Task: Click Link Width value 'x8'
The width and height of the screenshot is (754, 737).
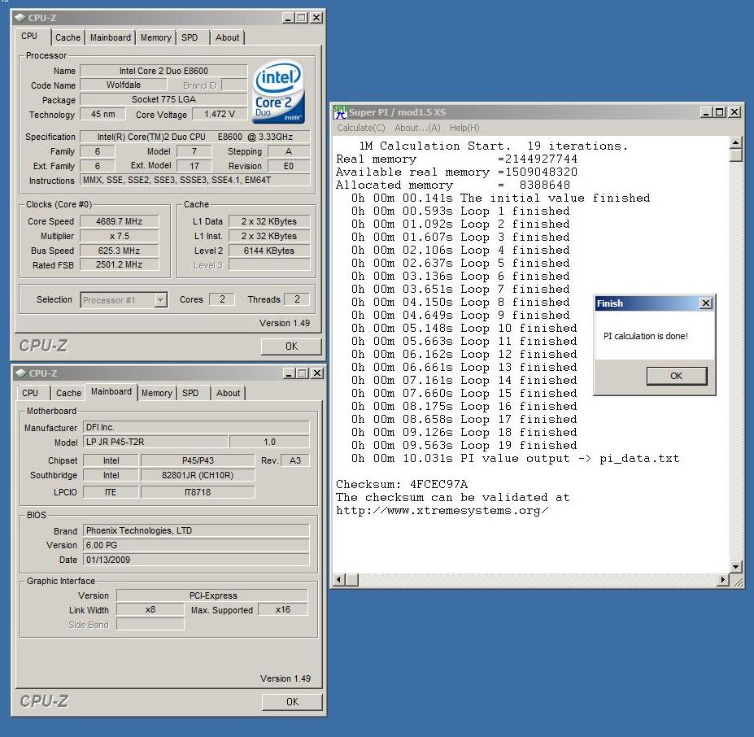Action: tap(150, 609)
